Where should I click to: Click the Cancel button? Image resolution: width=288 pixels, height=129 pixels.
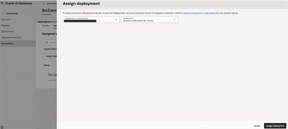(x=256, y=126)
